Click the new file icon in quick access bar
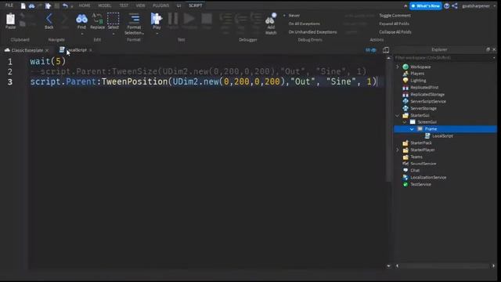This screenshot has height=282, width=501. pyautogui.click(x=23, y=5)
